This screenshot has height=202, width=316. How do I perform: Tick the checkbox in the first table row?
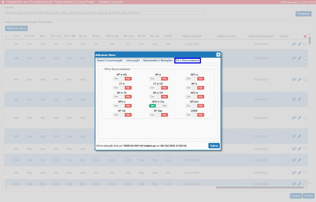pyautogui.click(x=305, y=44)
